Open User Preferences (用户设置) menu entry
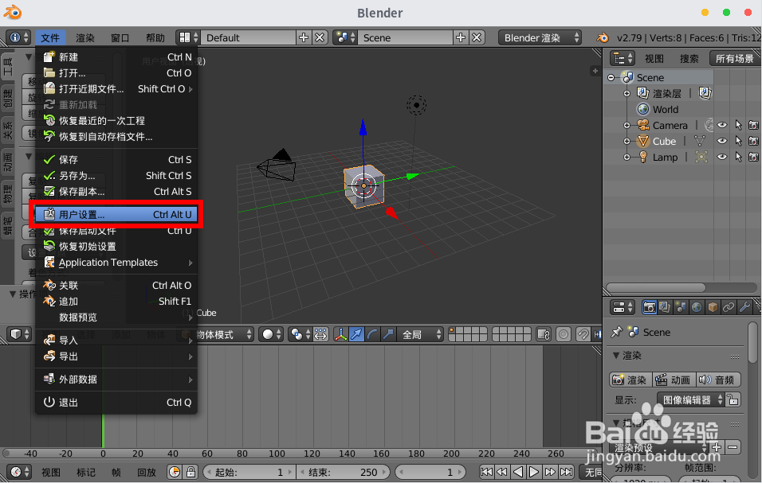This screenshot has width=762, height=483. 116,214
